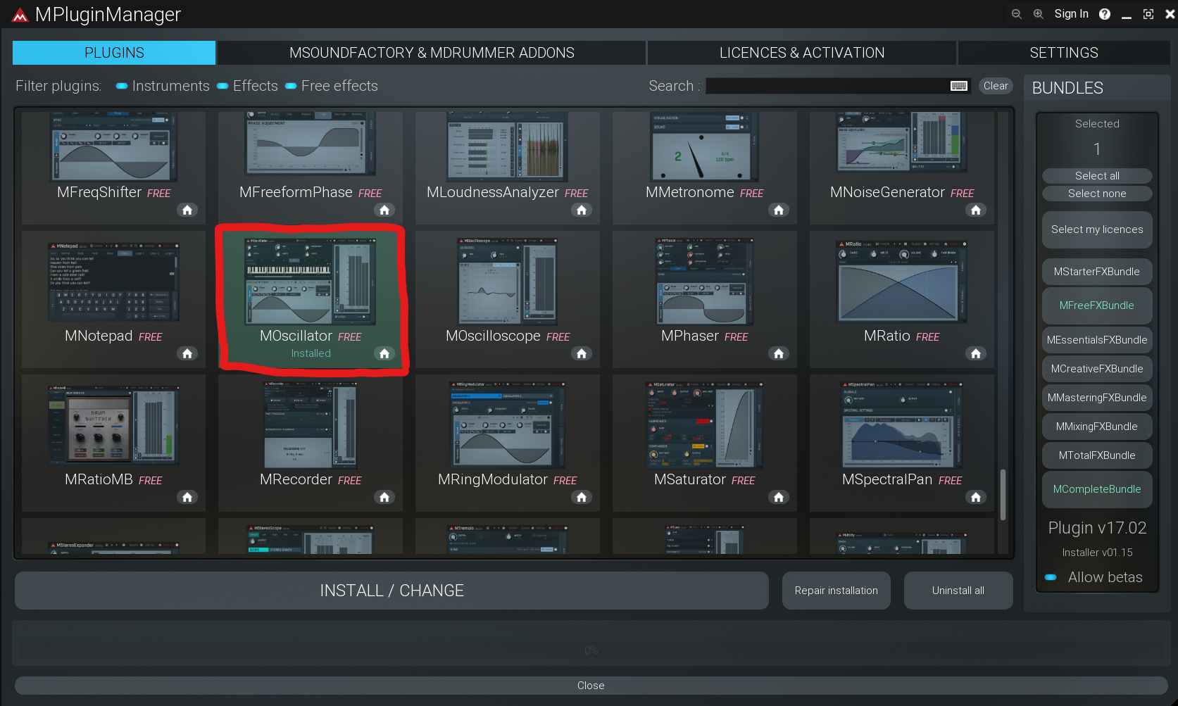Select MFreeFXBundle
The height and width of the screenshot is (706, 1178).
tap(1097, 305)
